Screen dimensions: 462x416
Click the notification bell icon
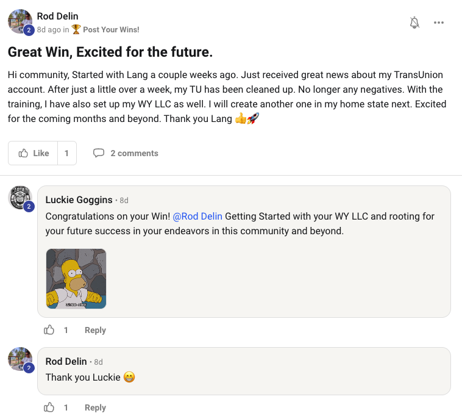click(x=414, y=23)
